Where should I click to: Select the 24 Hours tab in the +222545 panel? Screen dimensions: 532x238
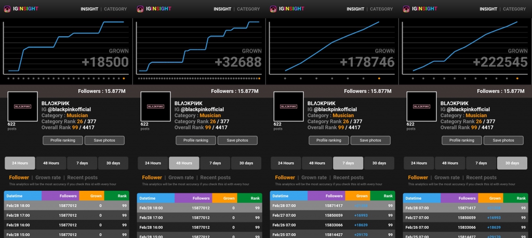pyautogui.click(x=419, y=163)
